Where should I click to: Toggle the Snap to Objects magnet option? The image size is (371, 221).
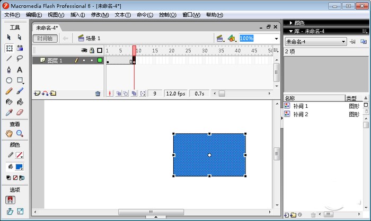(10, 200)
